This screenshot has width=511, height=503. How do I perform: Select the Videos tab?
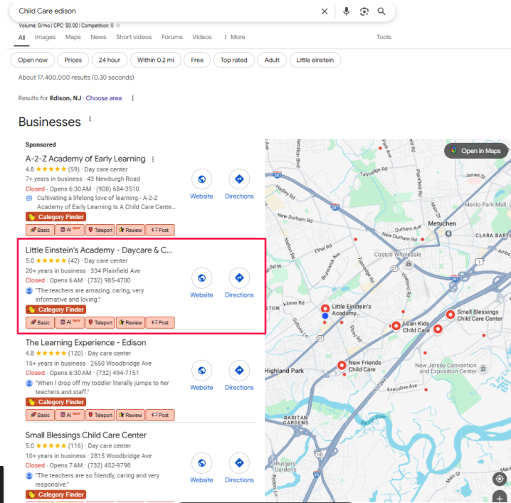coord(202,37)
